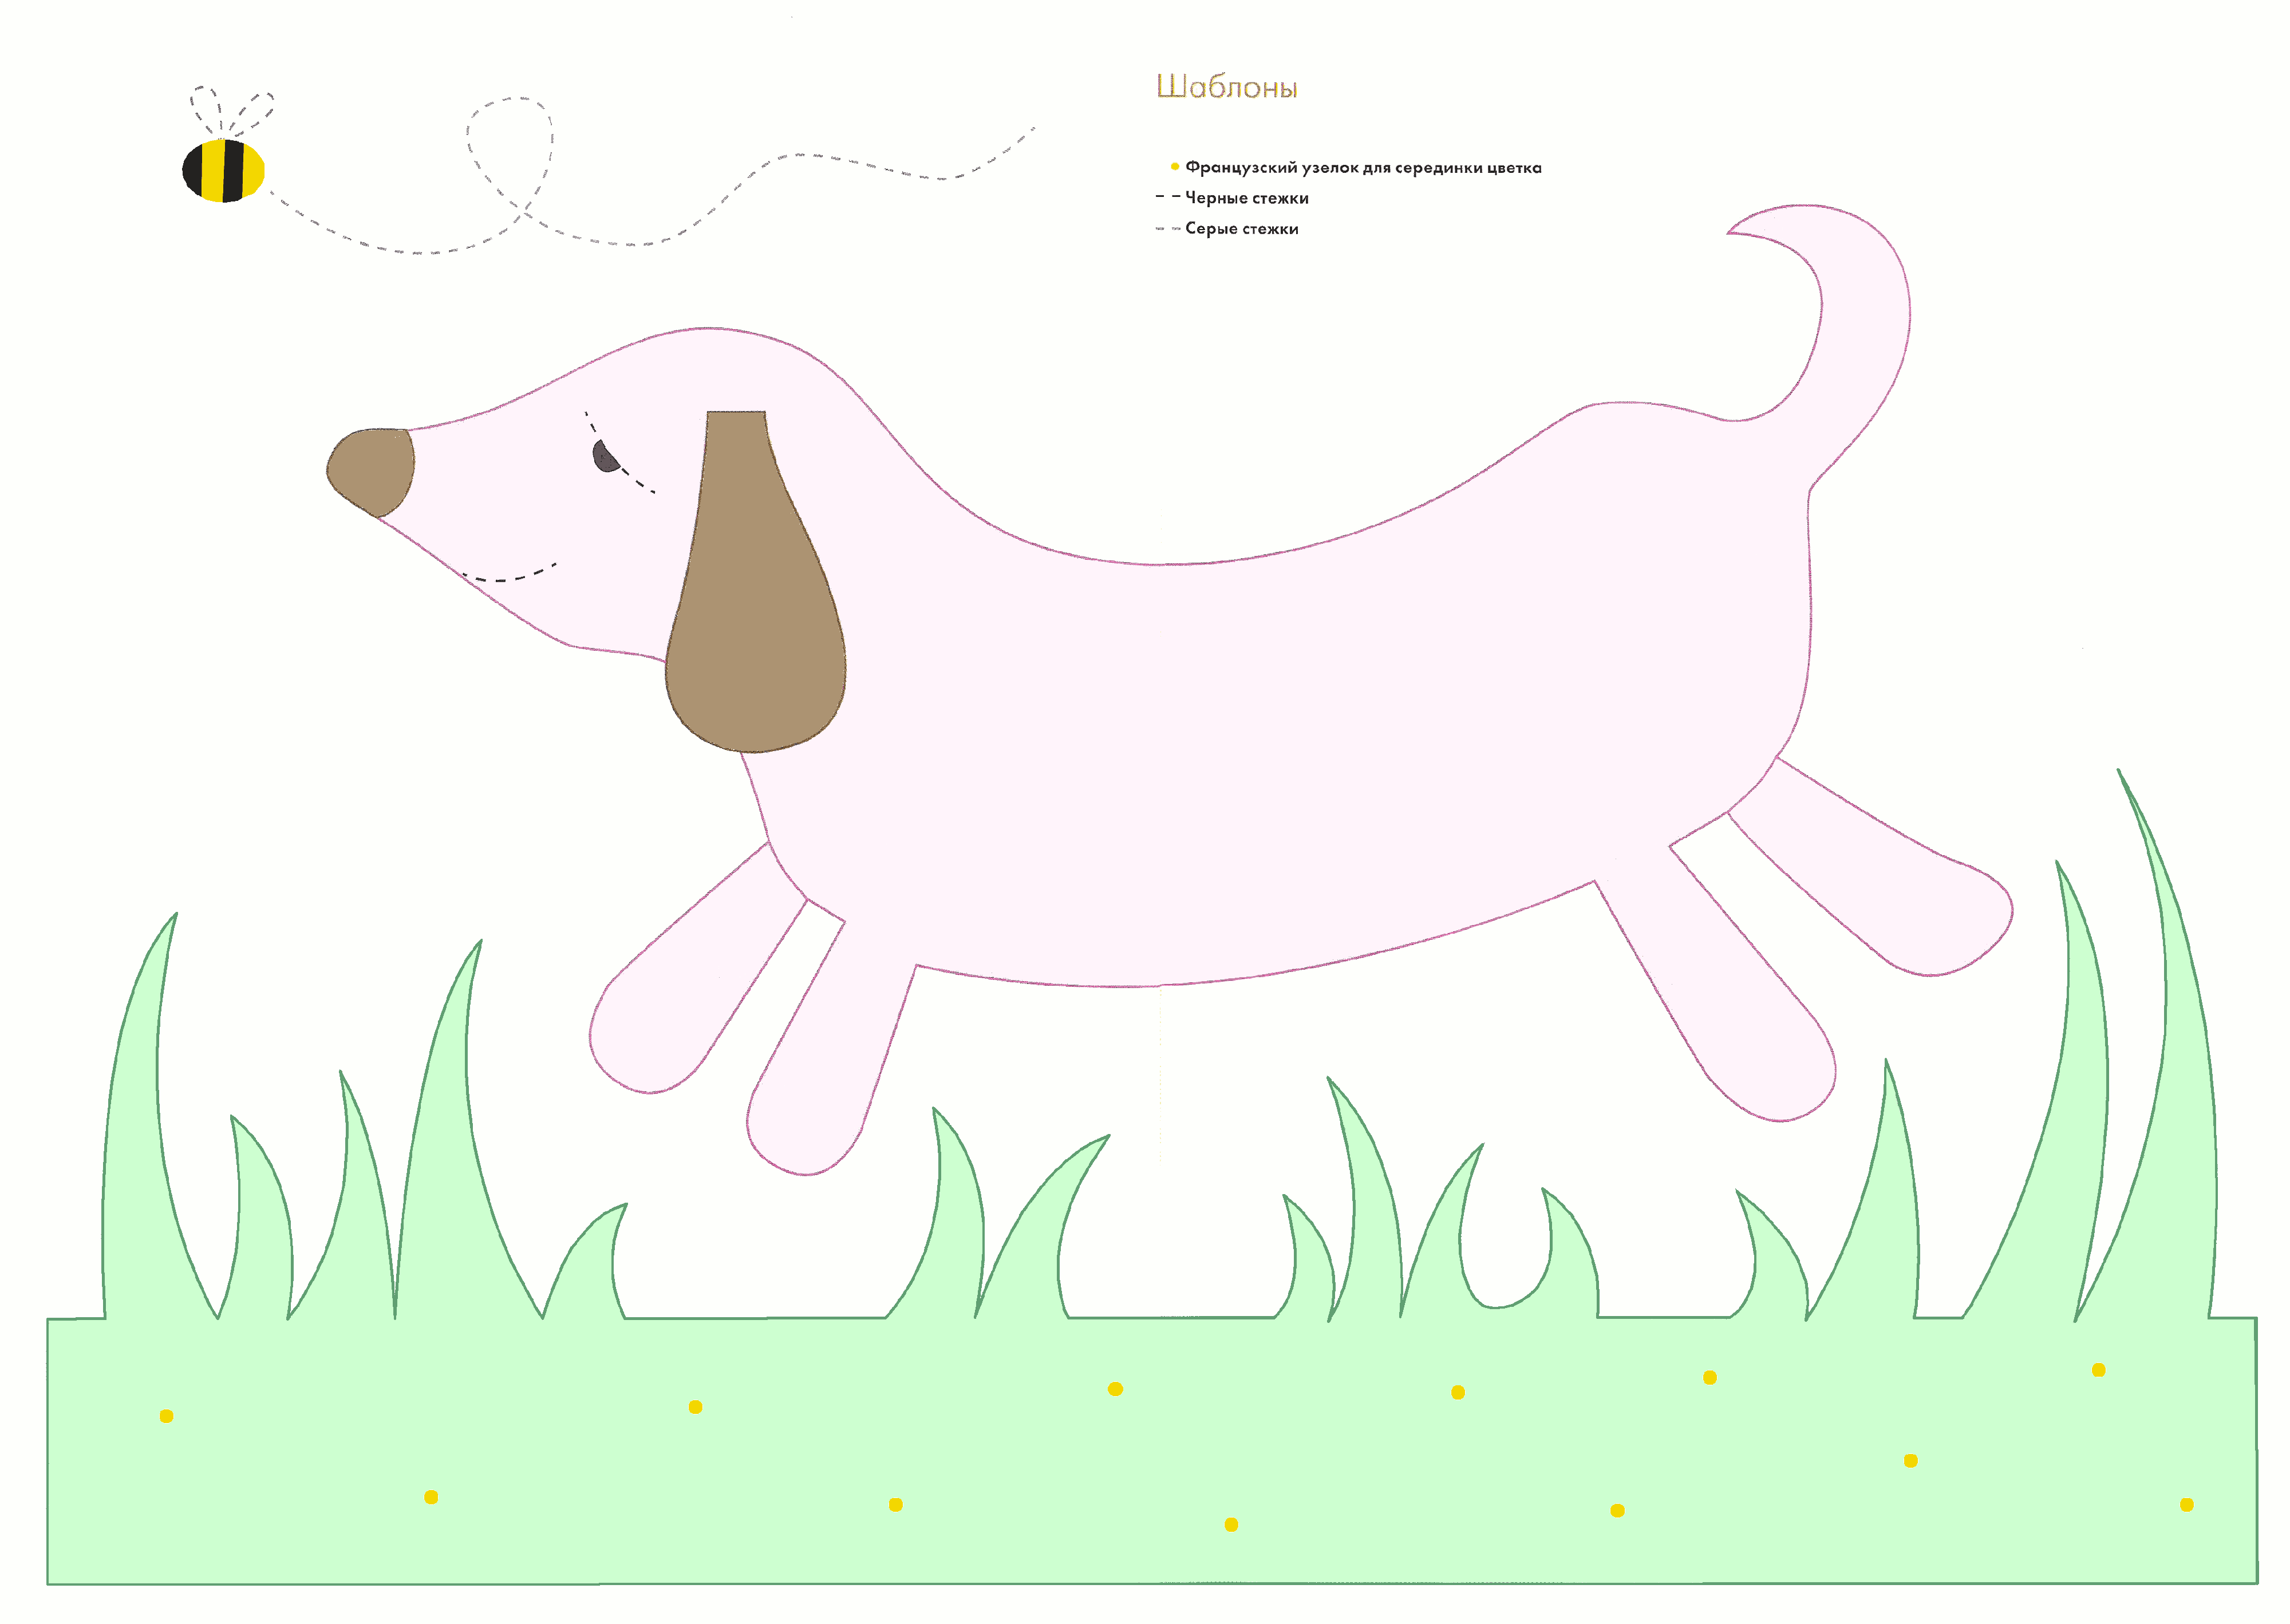Click the dog's brown floppy ear
The image size is (2290, 1624).
(755, 582)
